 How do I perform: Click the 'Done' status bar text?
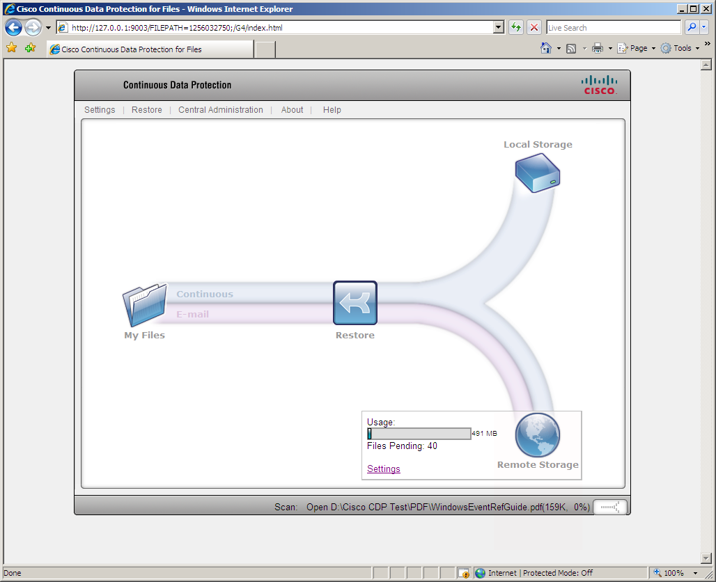[13, 573]
